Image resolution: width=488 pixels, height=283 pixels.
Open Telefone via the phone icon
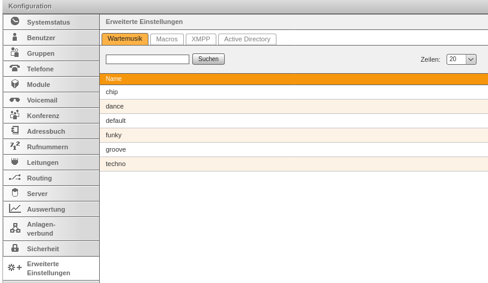pos(15,68)
